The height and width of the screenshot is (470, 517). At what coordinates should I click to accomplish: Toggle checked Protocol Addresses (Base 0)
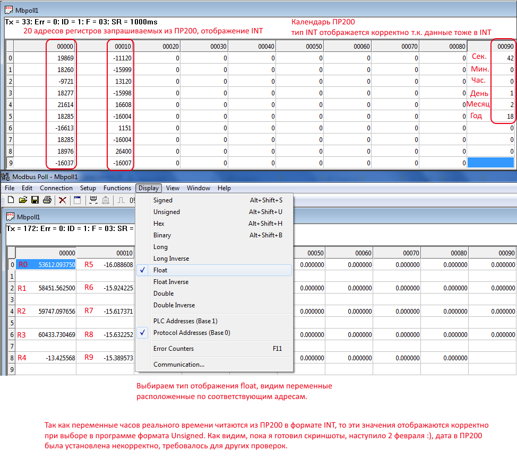click(x=214, y=333)
